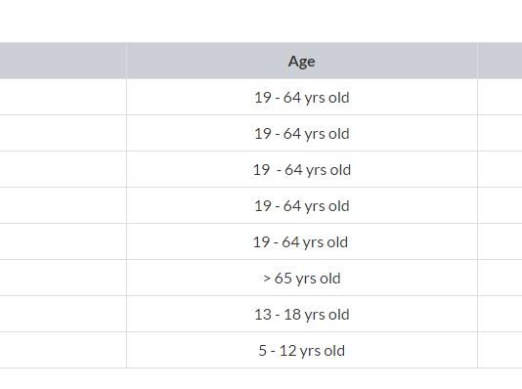Select blank cell before fifth '19 - 64' row
Viewport: 522px width, 389px height.
coord(64,241)
